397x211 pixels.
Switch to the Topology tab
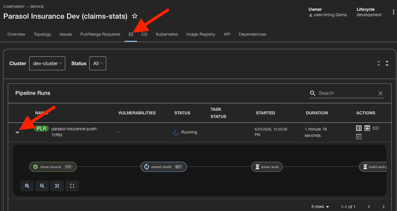point(42,34)
